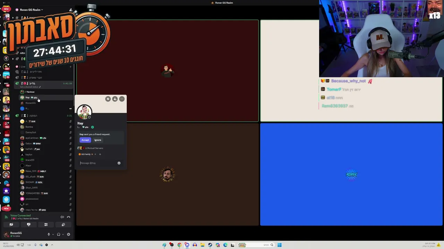Select YONA2451$$ in the channel list

pyautogui.click(x=45, y=193)
